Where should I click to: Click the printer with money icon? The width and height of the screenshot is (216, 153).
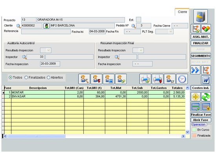145,79
